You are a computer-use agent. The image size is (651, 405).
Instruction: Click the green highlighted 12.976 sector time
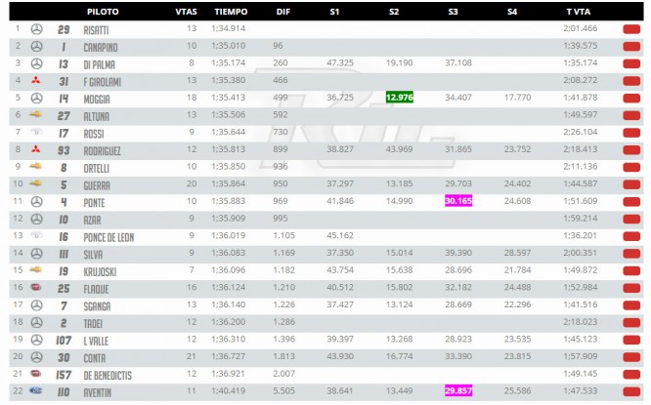400,98
